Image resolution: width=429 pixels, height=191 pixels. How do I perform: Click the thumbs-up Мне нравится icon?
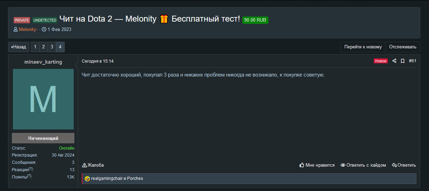(x=302, y=165)
